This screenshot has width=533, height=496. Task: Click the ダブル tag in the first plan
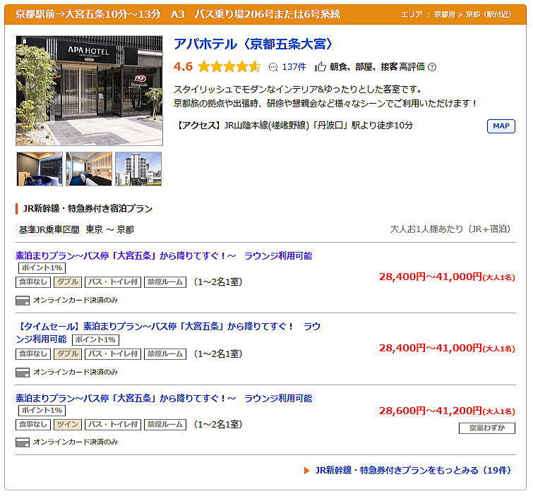click(68, 282)
